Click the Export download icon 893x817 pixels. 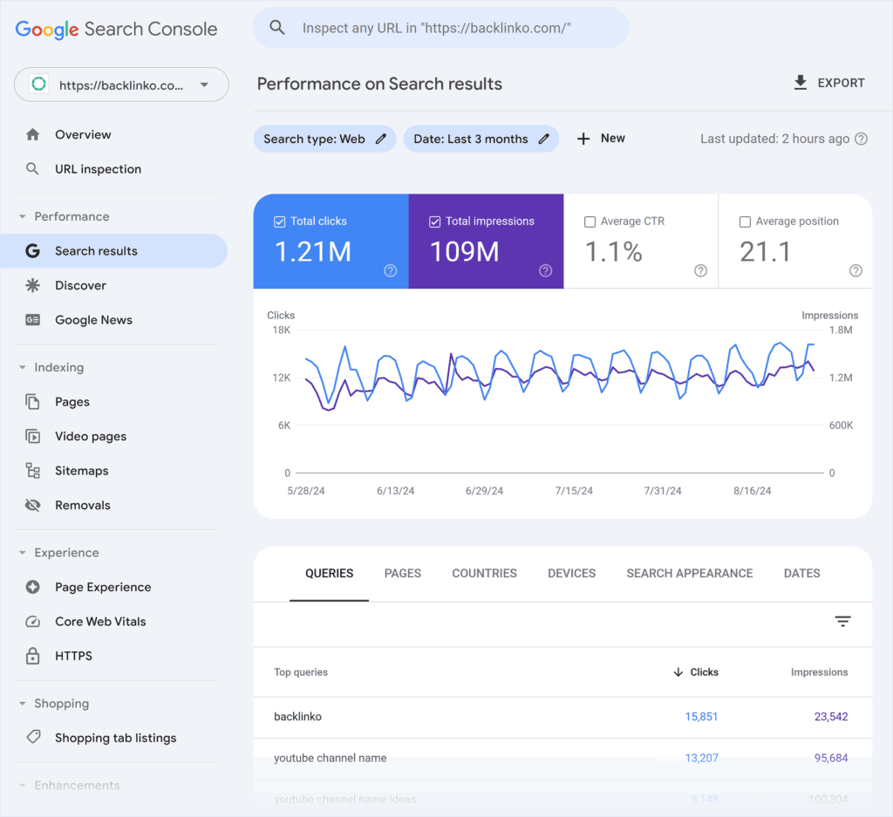pos(800,83)
